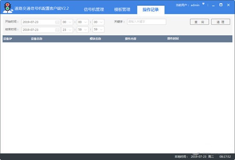The height and width of the screenshot is (160, 235).
Task: Click the 结束时间 label
Action: [x=12, y=29]
